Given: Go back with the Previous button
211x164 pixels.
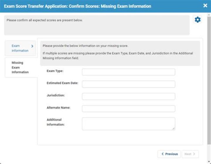Looking at the screenshot, I should click(x=169, y=154).
